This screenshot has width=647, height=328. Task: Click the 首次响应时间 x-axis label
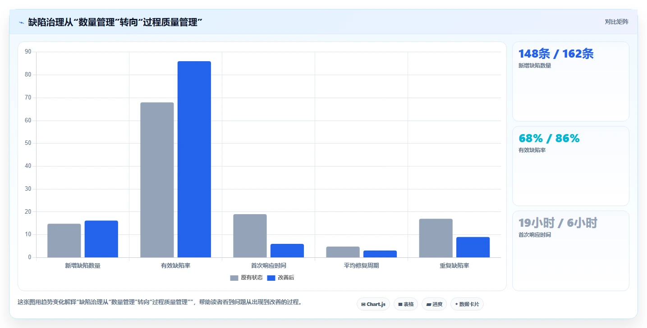click(x=268, y=266)
